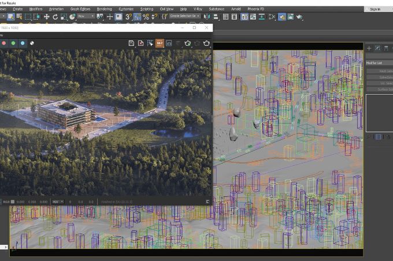The height and width of the screenshot is (261, 393).
Task: Open the reference coordinate system dropdown
Action: (86, 16)
